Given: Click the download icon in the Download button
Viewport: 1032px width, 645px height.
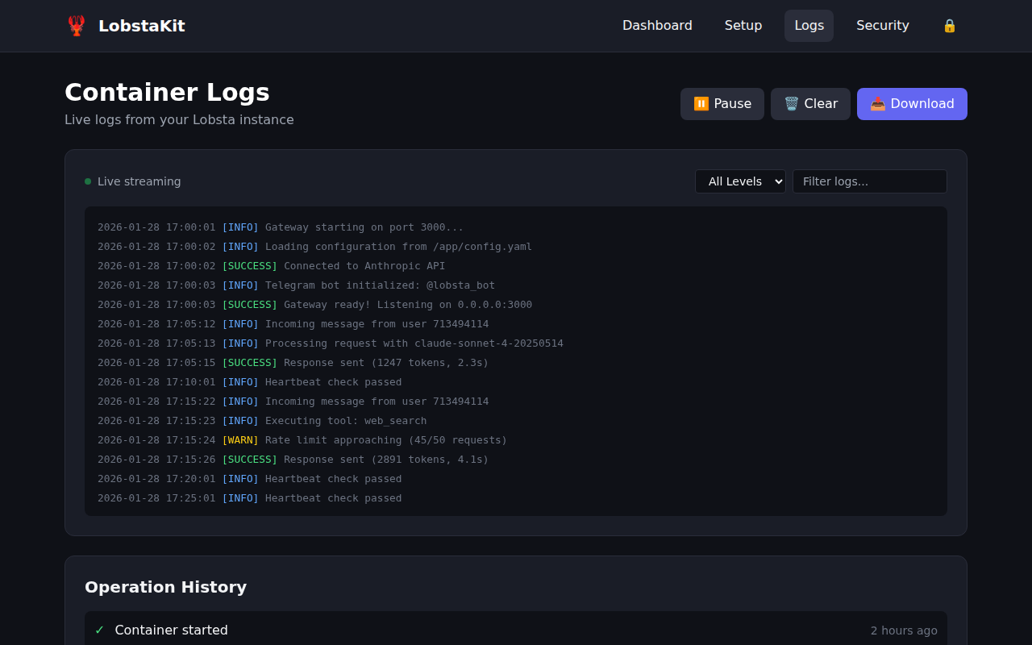Looking at the screenshot, I should coord(878,103).
